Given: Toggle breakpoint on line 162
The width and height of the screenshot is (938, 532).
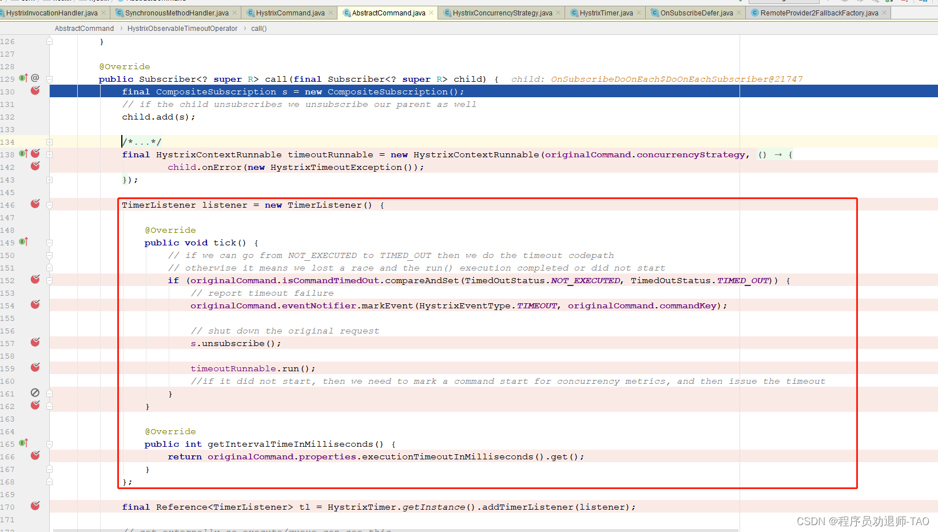Looking at the screenshot, I should point(35,406).
